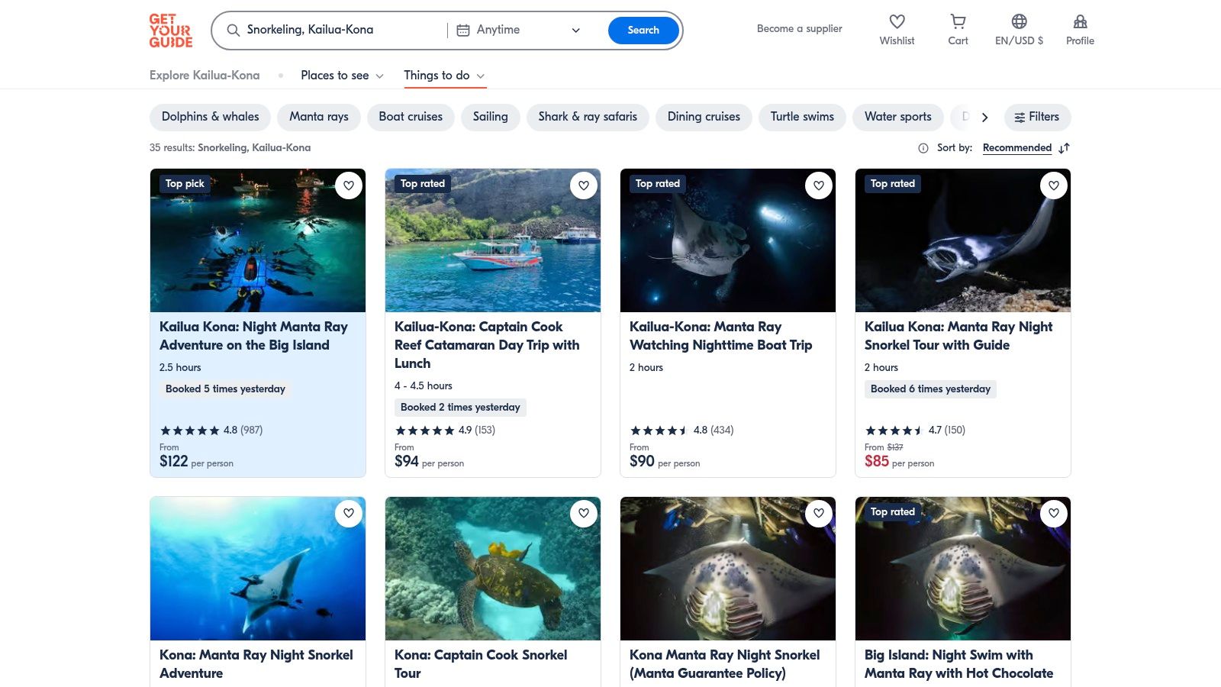Open the Become a supplier link
Screen dimensions: 1221x687
pyautogui.click(x=799, y=29)
